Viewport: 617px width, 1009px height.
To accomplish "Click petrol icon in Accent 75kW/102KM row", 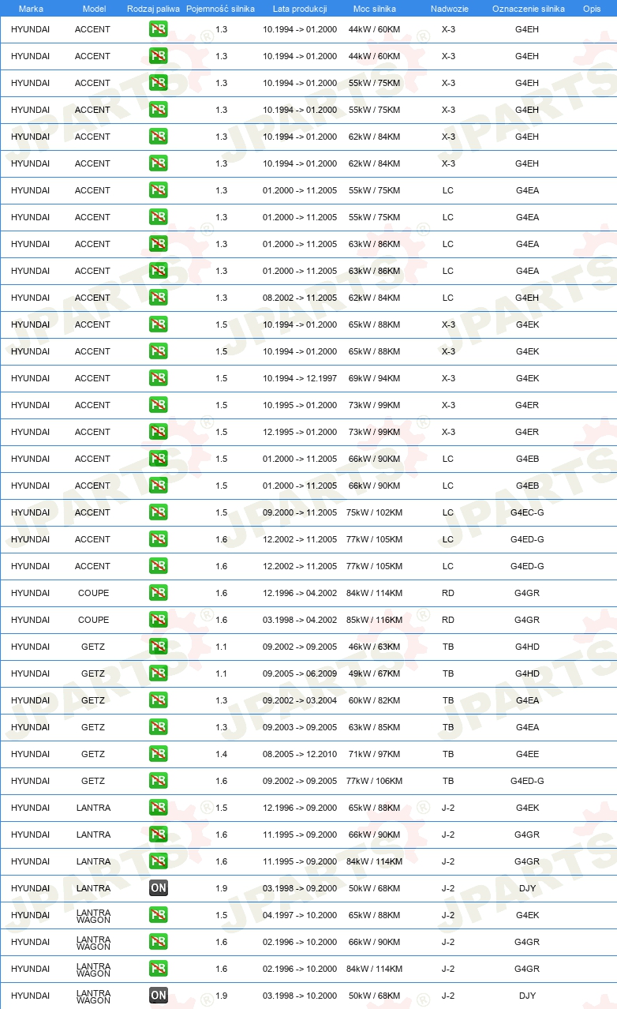I will click(x=159, y=512).
